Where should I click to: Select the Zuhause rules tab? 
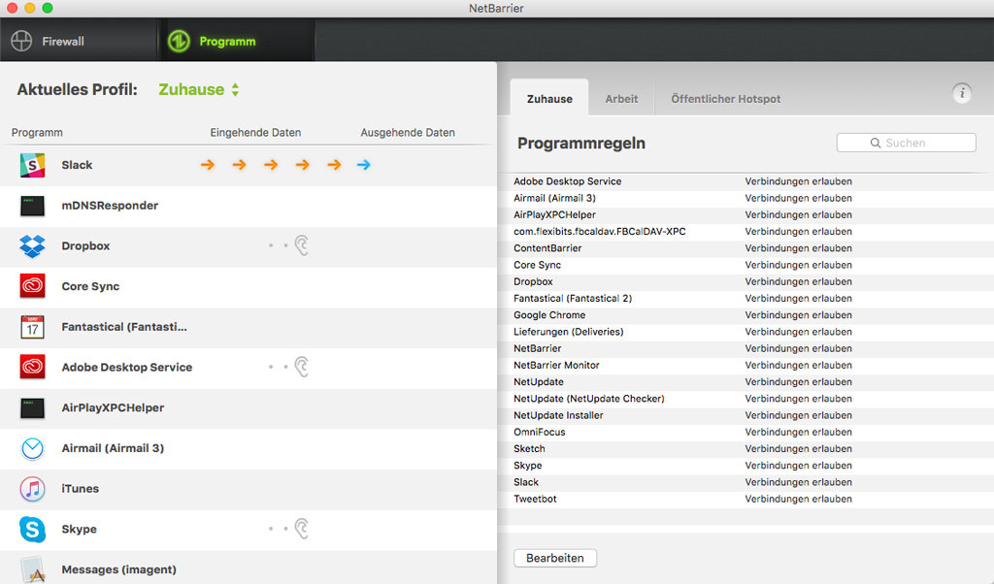(549, 98)
